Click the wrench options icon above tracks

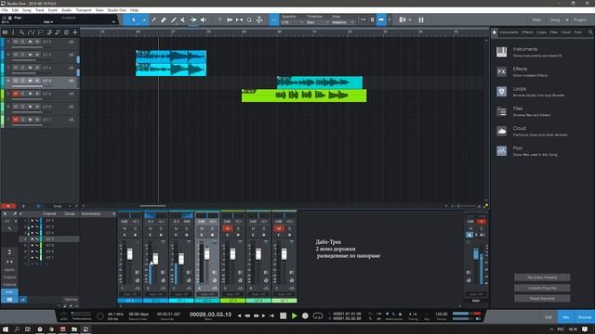(22, 32)
